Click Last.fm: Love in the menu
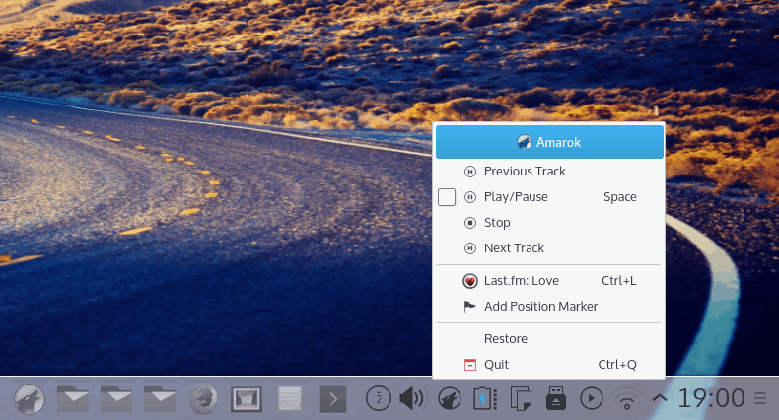 [x=549, y=281]
